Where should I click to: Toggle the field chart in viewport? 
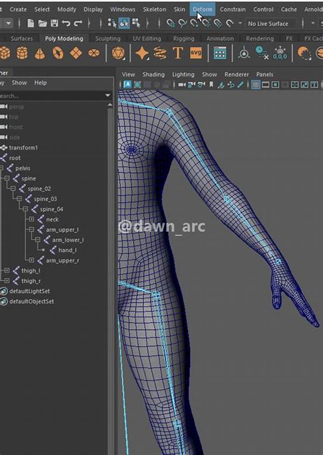295,85
